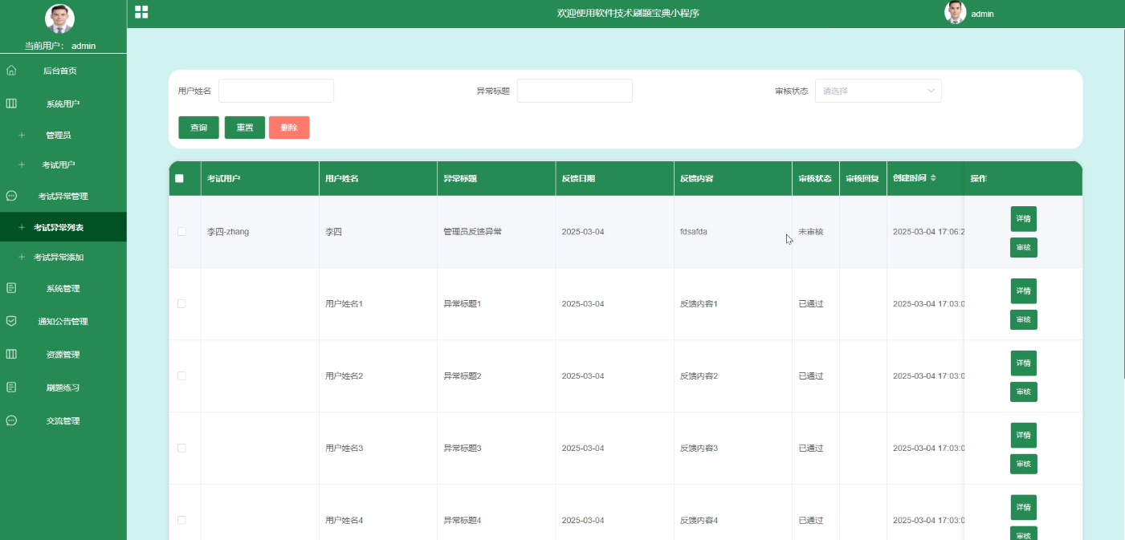
Task: Click 详情 in 李四 row
Action: [1023, 218]
